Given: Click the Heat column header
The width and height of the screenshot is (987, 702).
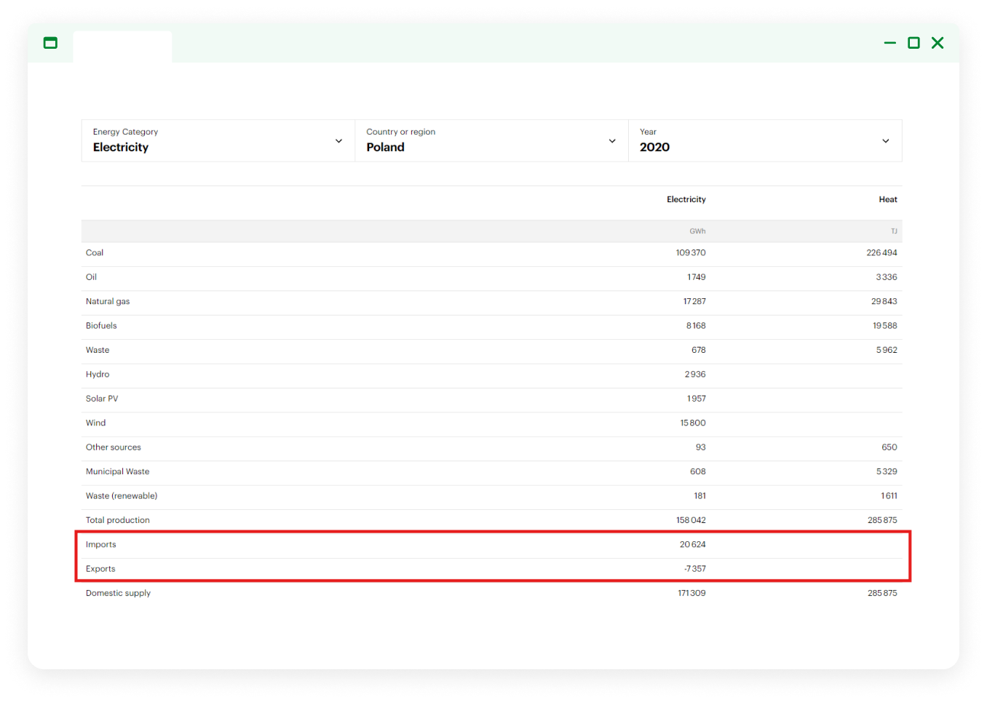Looking at the screenshot, I should coord(887,199).
